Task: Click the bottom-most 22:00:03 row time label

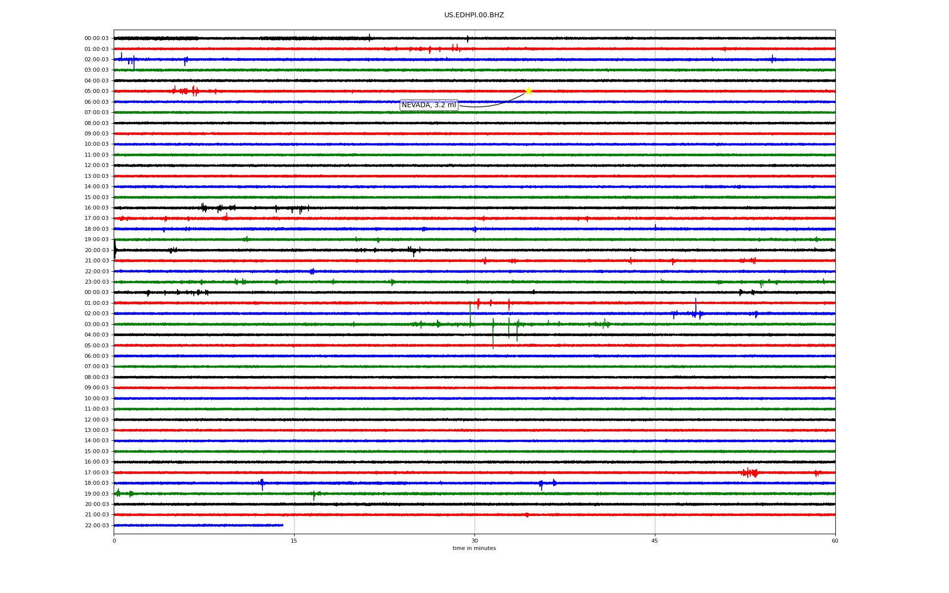Action: click(96, 526)
